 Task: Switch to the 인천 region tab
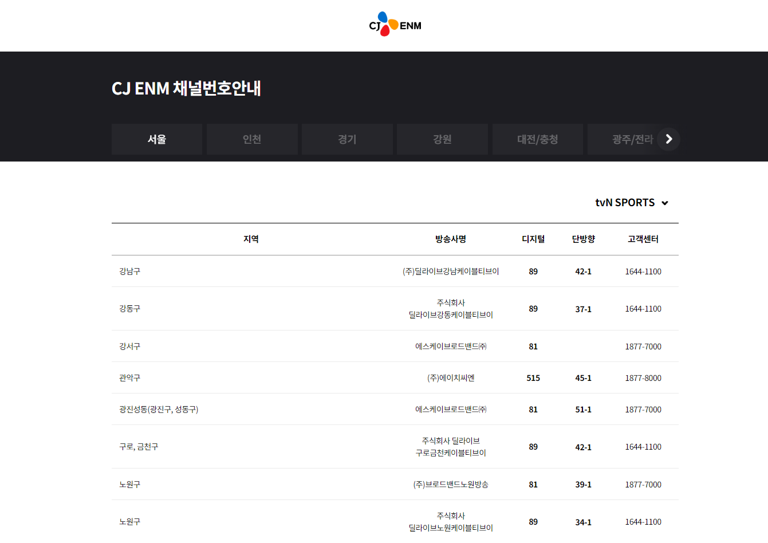pyautogui.click(x=252, y=139)
